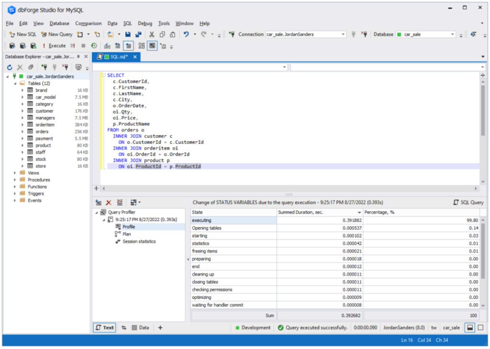Select the Query Profiler icon in the toolbar
This screenshot has width=490, height=349.
coord(128,45)
